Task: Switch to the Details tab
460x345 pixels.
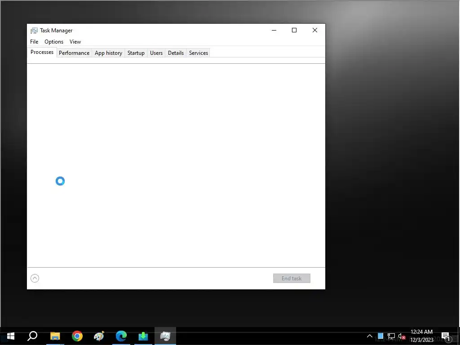Action: (x=176, y=53)
